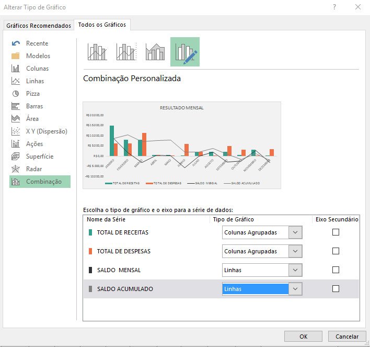This screenshot has height=347, width=370.
Task: Enable secondary axis for TOTAL DE RECEITAS
Action: pos(336,232)
